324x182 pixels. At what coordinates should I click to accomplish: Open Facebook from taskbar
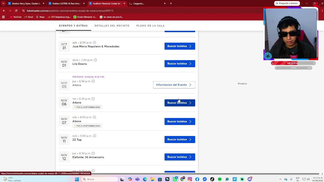click(197, 179)
